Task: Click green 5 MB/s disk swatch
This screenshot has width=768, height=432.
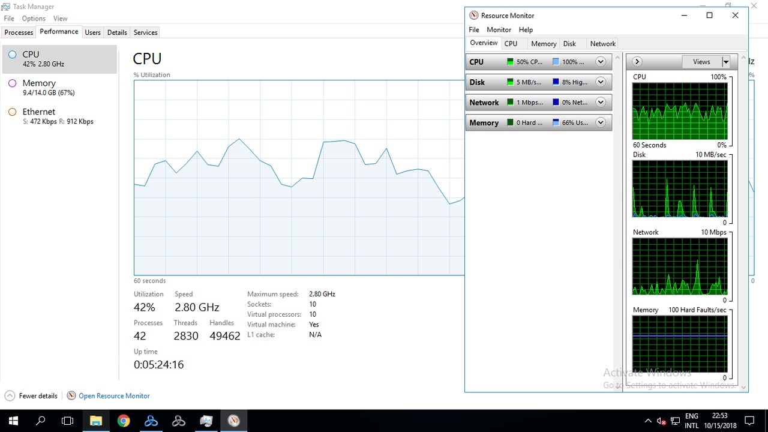Action: tap(511, 82)
